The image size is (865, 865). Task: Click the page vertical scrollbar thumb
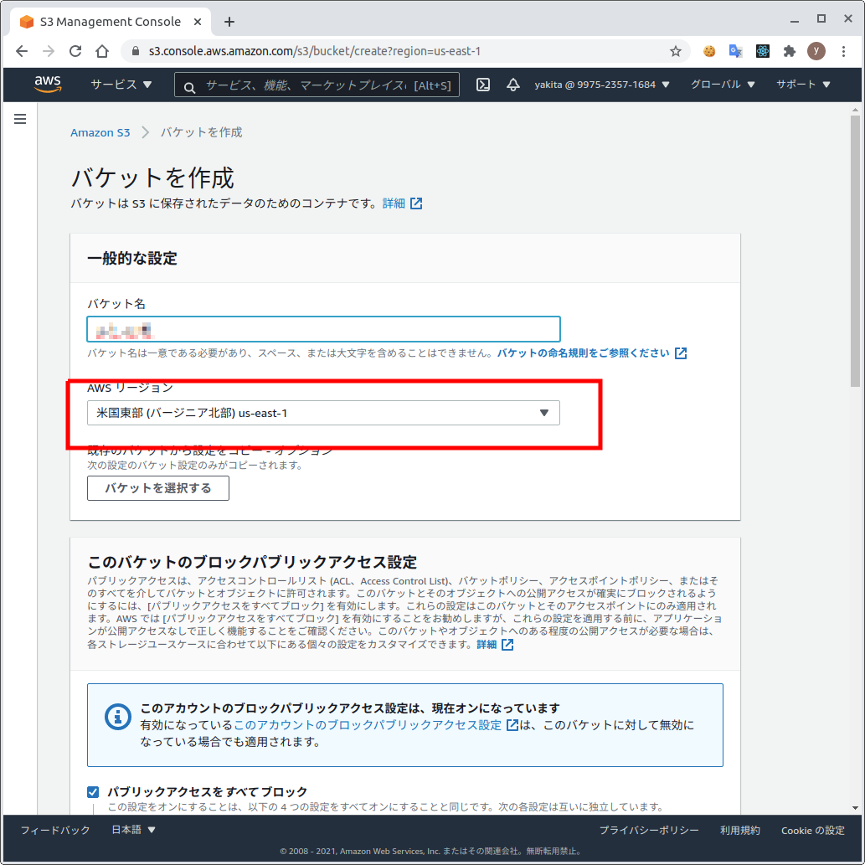(x=854, y=251)
